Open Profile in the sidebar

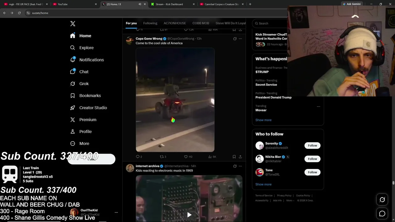[x=81, y=132]
